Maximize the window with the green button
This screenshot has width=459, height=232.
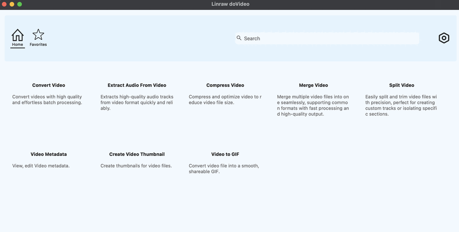[20, 4]
